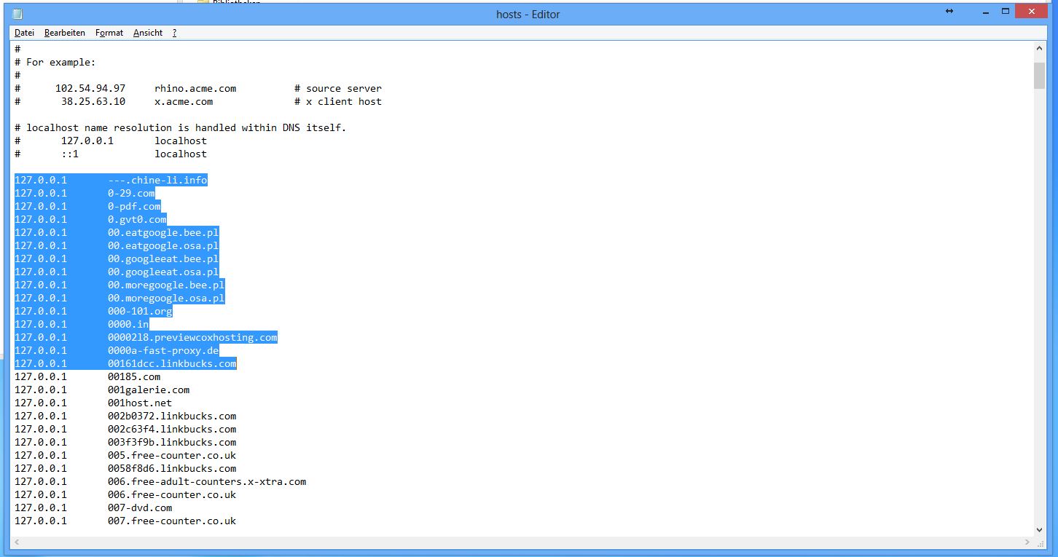This screenshot has width=1058, height=557.
Task: Click on '0000218.previewcoxhosting.com' entry
Action: (x=192, y=337)
